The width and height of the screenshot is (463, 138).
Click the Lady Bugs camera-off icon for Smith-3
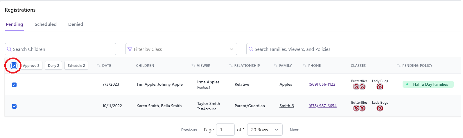380,108
